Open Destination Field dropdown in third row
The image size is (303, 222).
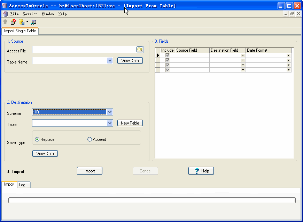[x=243, y=65]
